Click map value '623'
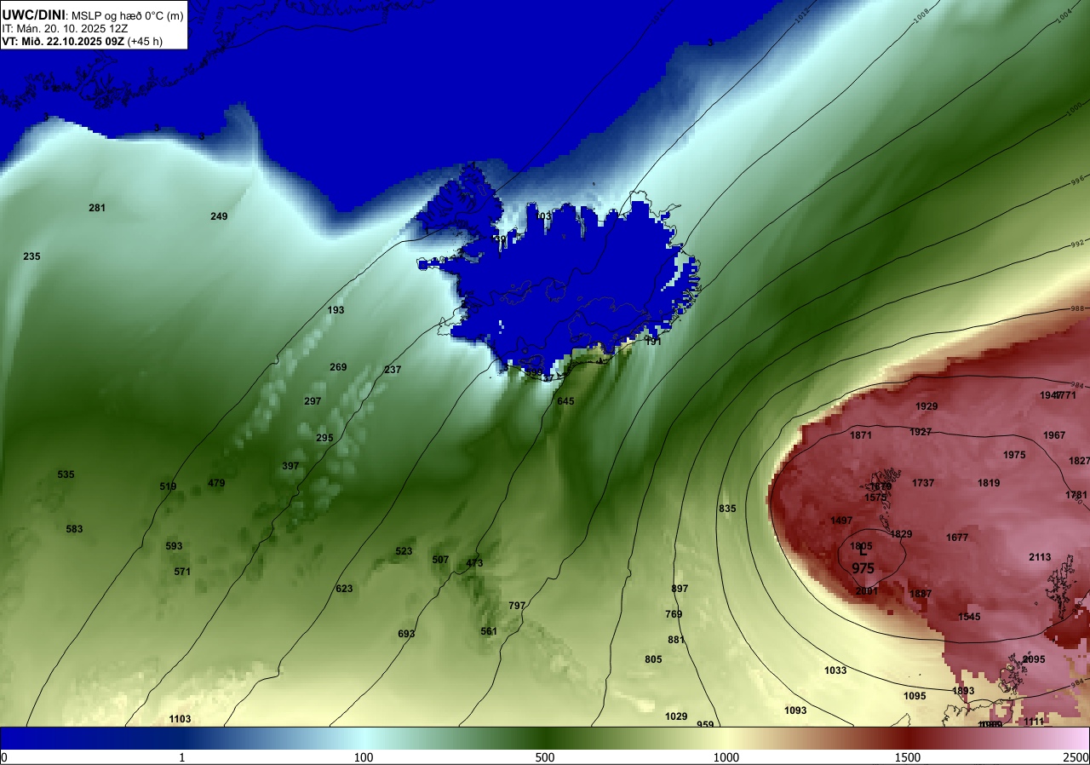 344,589
